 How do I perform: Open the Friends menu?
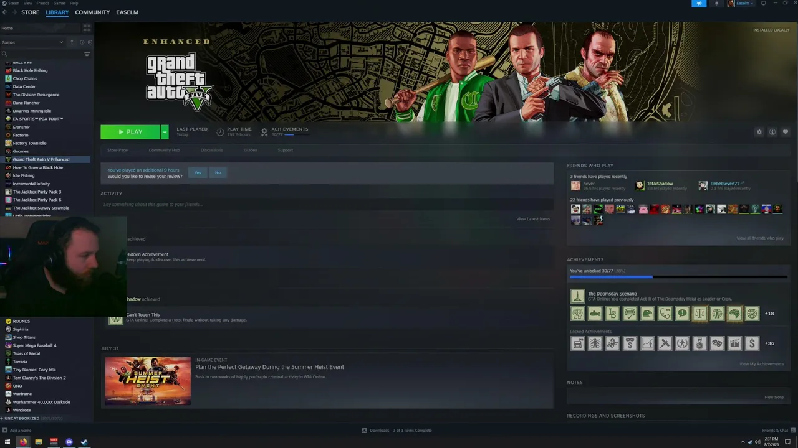42,3
